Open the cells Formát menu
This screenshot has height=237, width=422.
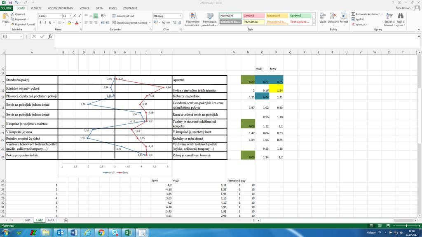(344, 18)
